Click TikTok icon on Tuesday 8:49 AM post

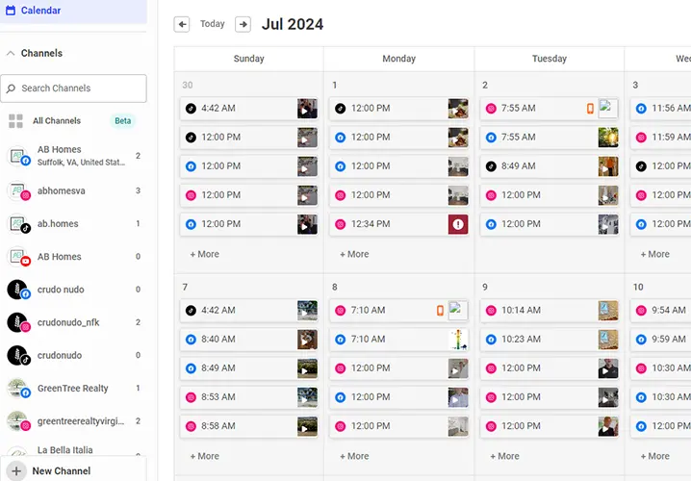(491, 166)
